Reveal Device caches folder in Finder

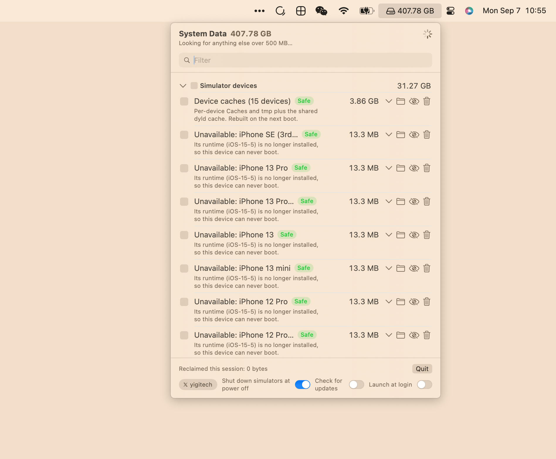[x=401, y=101]
